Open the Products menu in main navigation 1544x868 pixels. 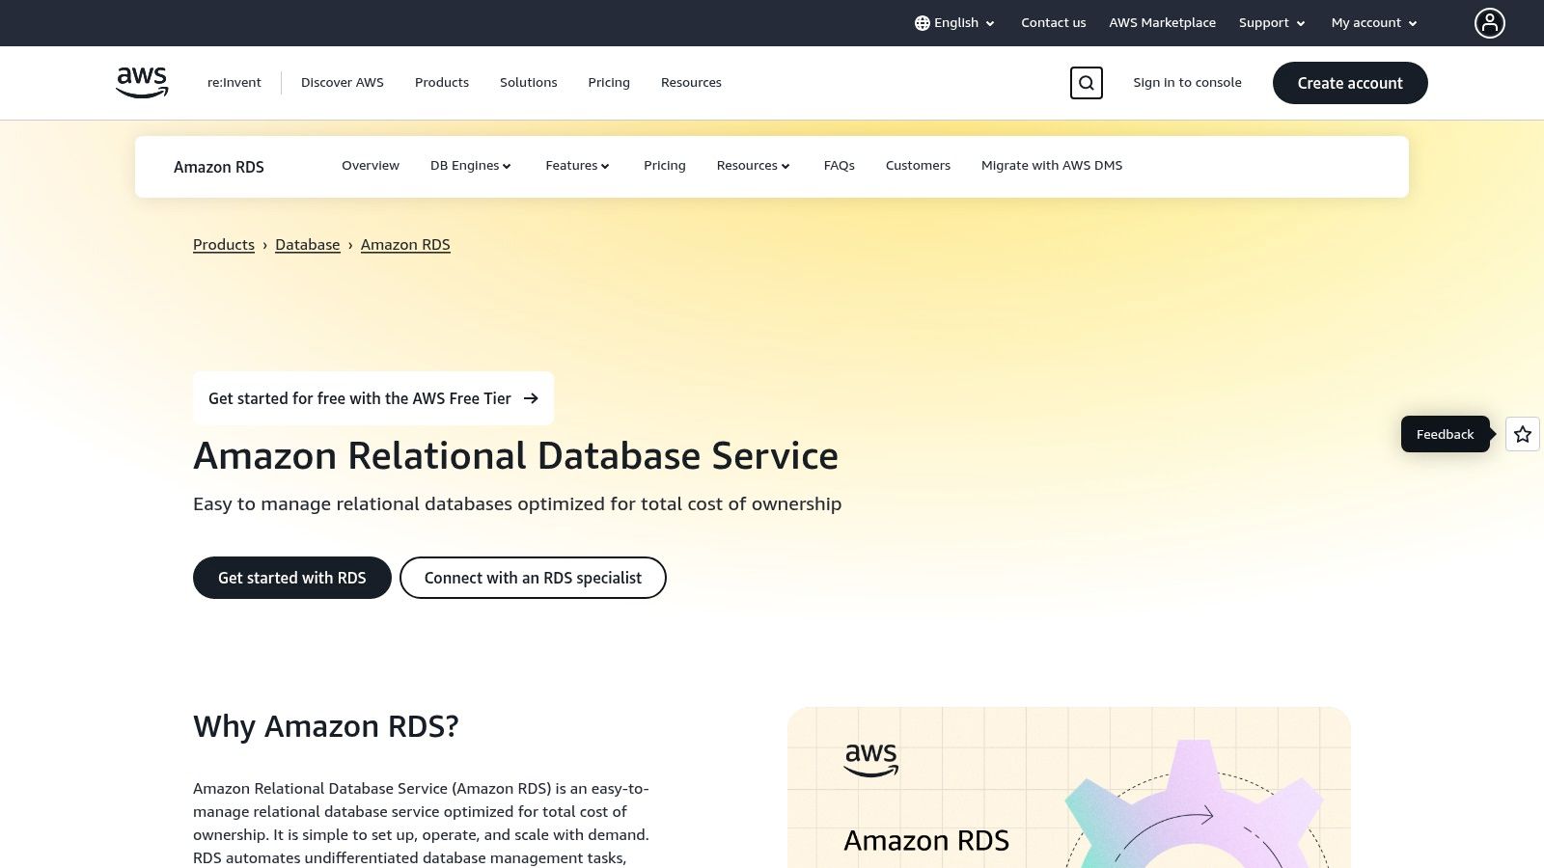coord(442,83)
